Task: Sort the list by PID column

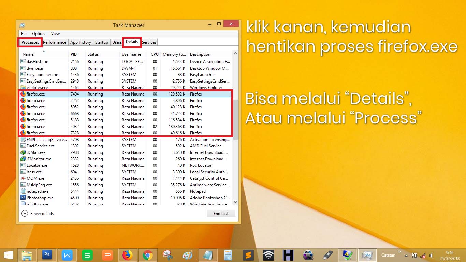Action: (77, 54)
